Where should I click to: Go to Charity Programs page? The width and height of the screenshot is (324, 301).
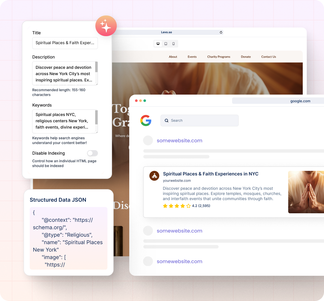point(219,57)
